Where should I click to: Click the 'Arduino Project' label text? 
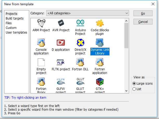coord(80,32)
